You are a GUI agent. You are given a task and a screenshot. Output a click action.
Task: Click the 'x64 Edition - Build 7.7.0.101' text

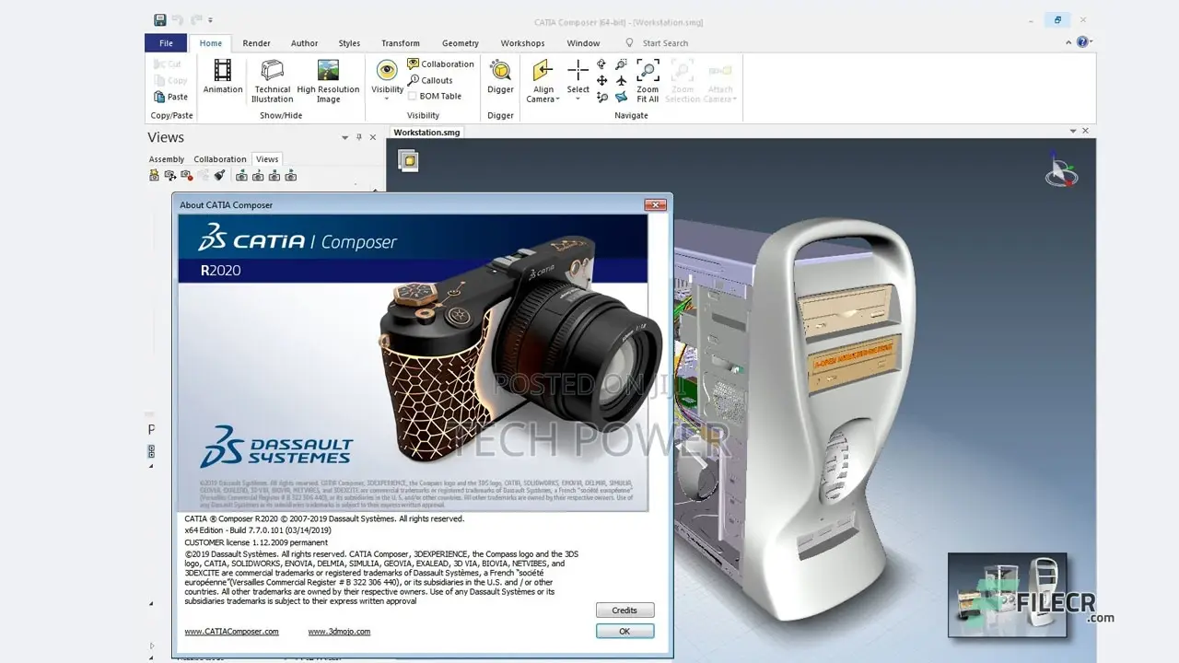click(258, 530)
